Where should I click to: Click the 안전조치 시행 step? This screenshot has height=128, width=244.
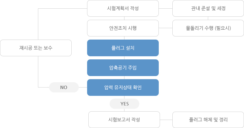123,28
